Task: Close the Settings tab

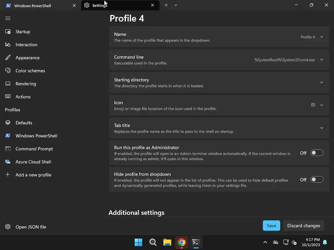Action: 153,5
